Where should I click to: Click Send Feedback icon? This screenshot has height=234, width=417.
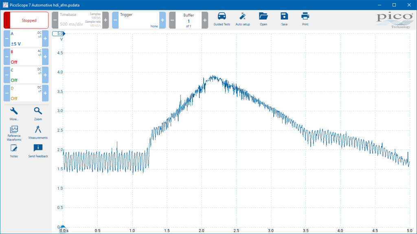[x=38, y=151]
